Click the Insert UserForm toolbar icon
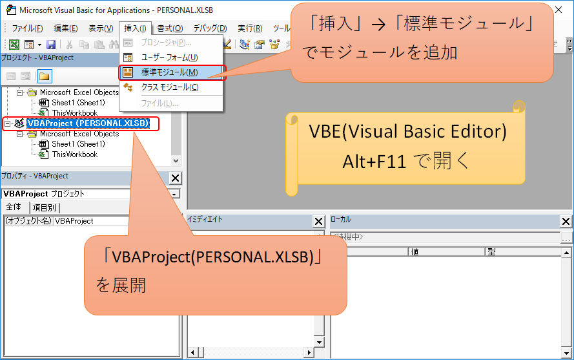Image resolution: width=574 pixels, height=360 pixels. coord(29,45)
